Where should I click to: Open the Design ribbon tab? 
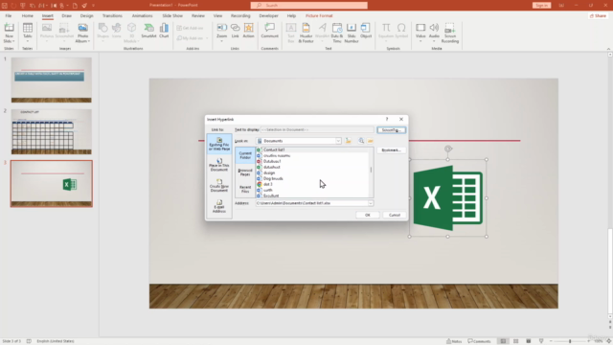(86, 15)
